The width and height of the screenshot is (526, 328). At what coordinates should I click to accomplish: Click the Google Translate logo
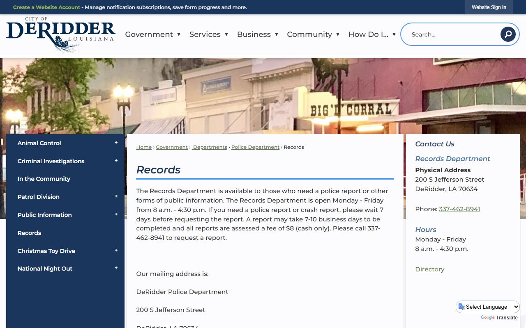pyautogui.click(x=487, y=318)
